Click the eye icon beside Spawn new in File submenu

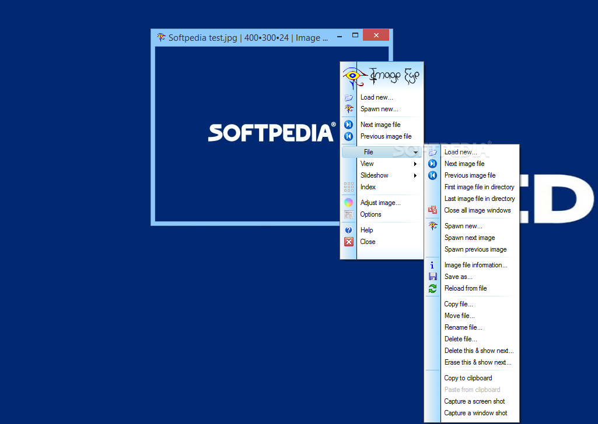pos(432,226)
